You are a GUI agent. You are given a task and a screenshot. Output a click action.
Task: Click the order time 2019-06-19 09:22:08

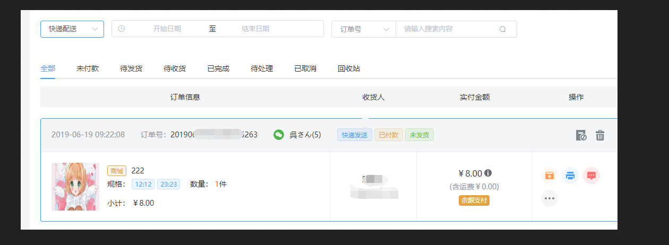point(88,135)
